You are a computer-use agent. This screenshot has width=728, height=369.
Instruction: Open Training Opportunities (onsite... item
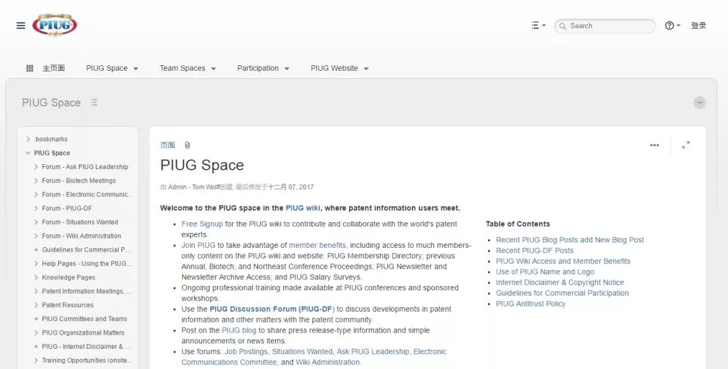[87, 360]
